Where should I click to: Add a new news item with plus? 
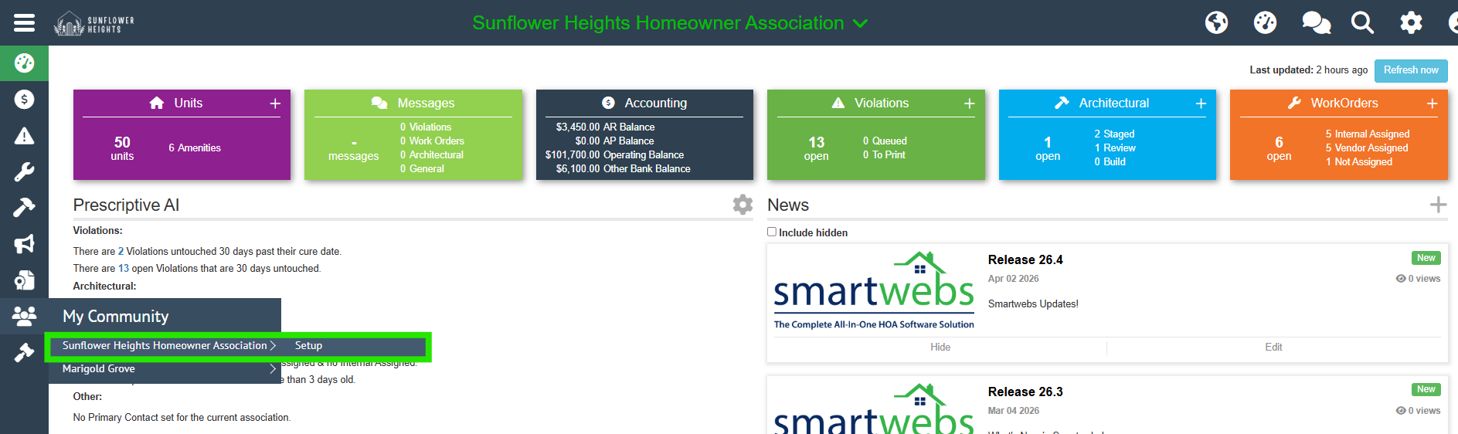coord(1438,205)
